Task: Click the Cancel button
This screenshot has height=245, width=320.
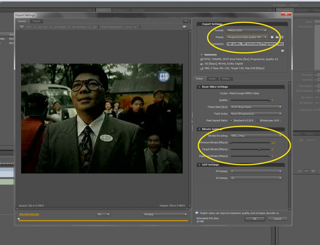Action: (277, 219)
